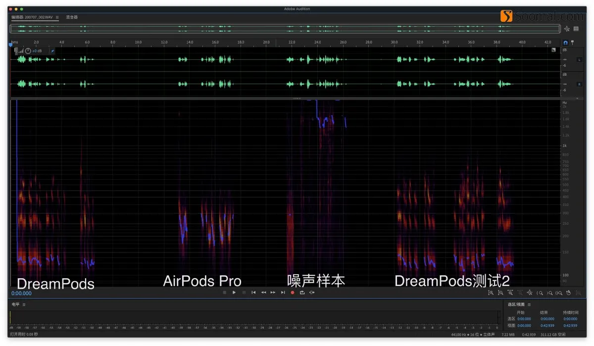Click the Zoom In Time icon
The width and height of the screenshot is (594, 346).
click(510, 293)
